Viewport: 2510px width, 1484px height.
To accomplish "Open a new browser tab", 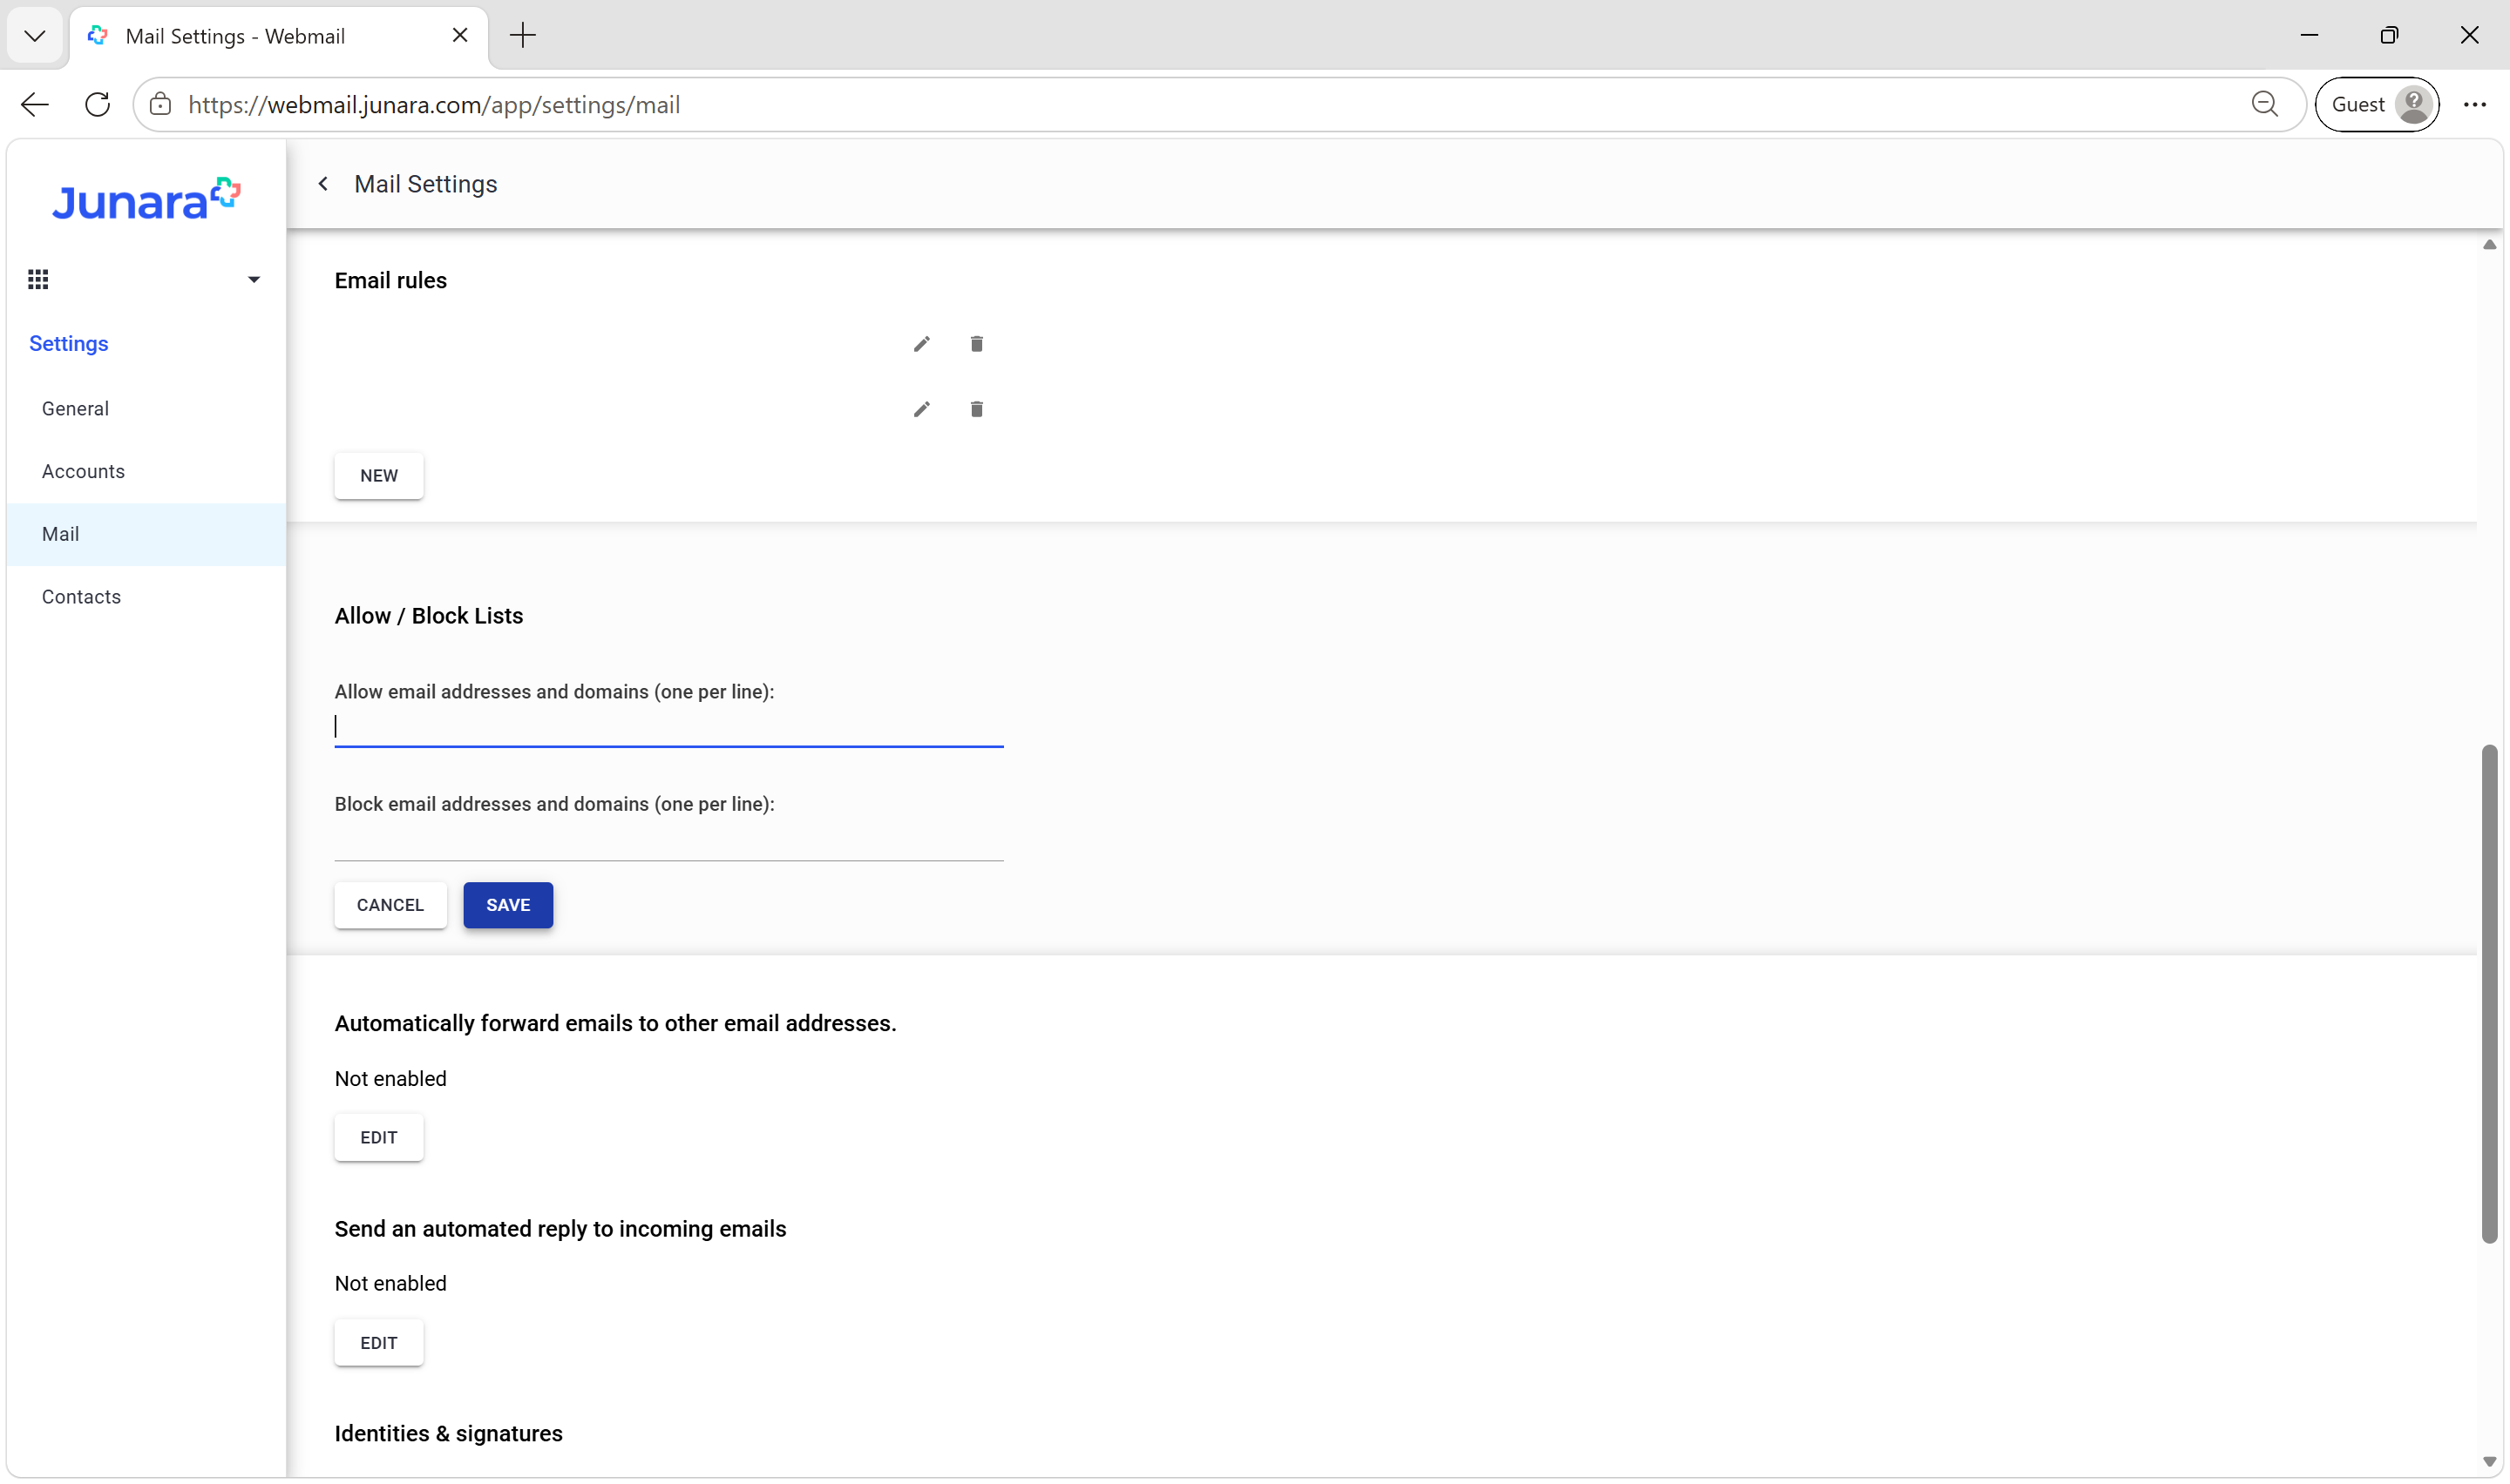I will 522,36.
